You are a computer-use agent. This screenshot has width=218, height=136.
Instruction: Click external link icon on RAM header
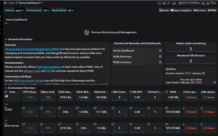tap(166, 92)
